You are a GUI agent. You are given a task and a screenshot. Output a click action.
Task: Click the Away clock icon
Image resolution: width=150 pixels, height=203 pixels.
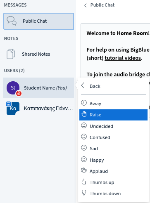[x=84, y=103]
